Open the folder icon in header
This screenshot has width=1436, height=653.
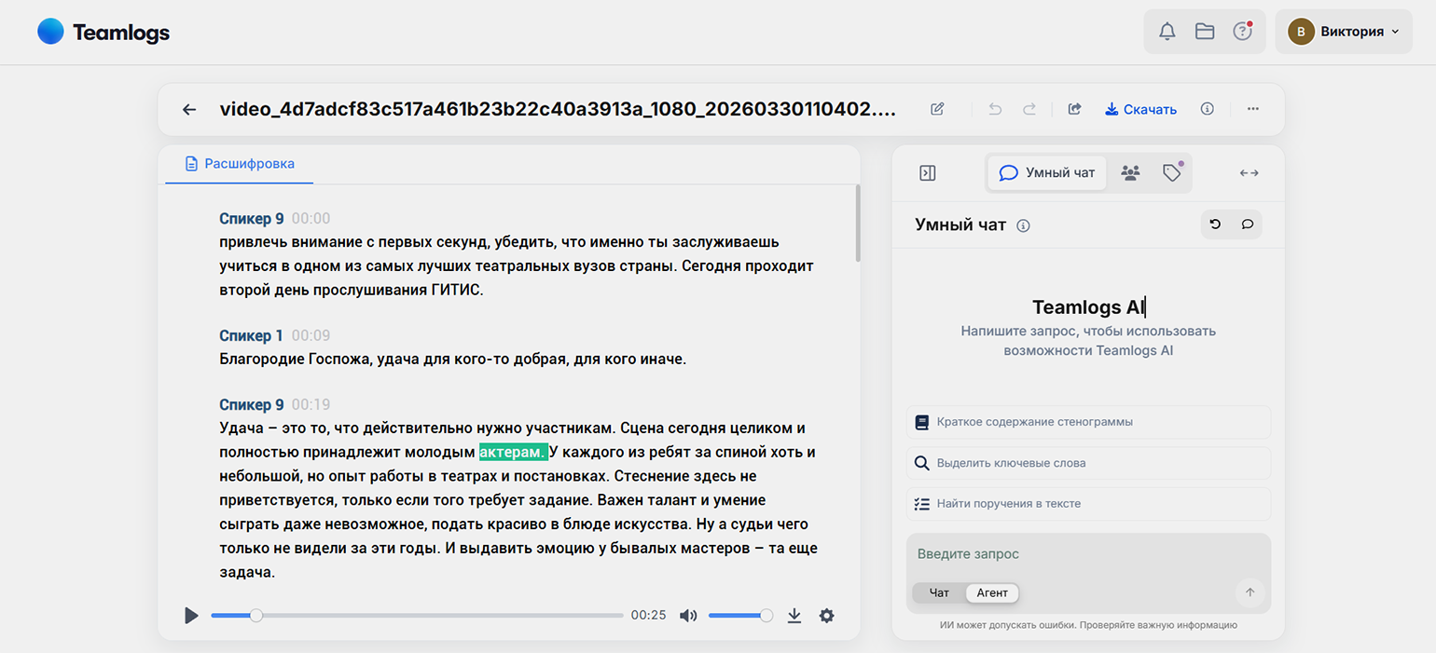(x=1205, y=32)
